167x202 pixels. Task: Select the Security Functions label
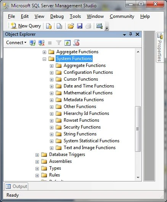(x=82, y=127)
